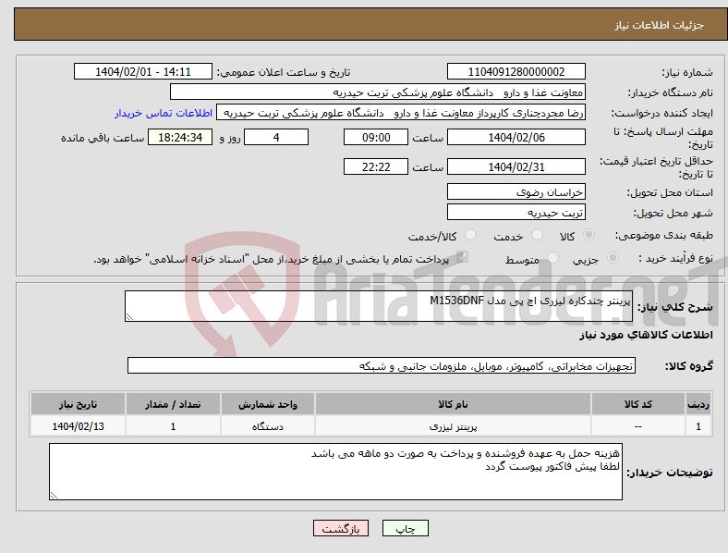The width and height of the screenshot is (728, 553).
Task: Click the گروه کالا label
Action: click(689, 366)
